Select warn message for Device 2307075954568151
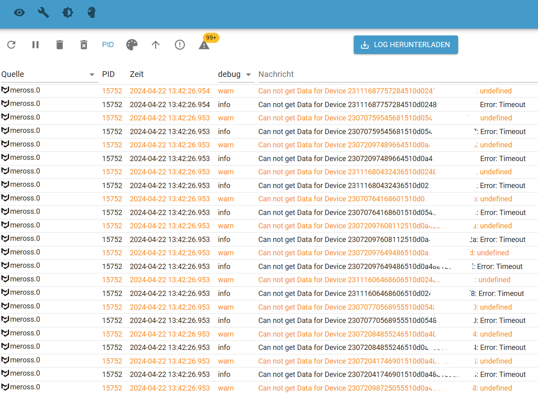 (385, 118)
